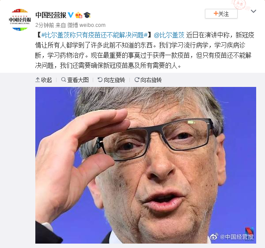Open hashtag #比尔盖茨称只有疫苗还不能解决问题#

[95, 35]
